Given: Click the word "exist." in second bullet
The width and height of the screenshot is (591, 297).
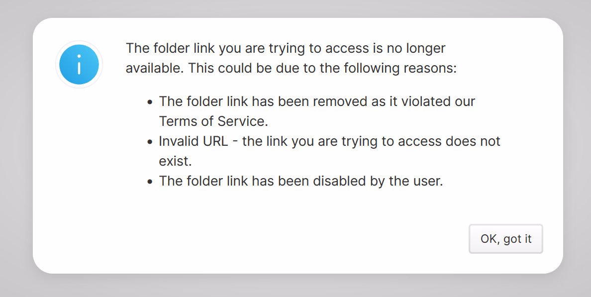Looking at the screenshot, I should click(175, 161).
